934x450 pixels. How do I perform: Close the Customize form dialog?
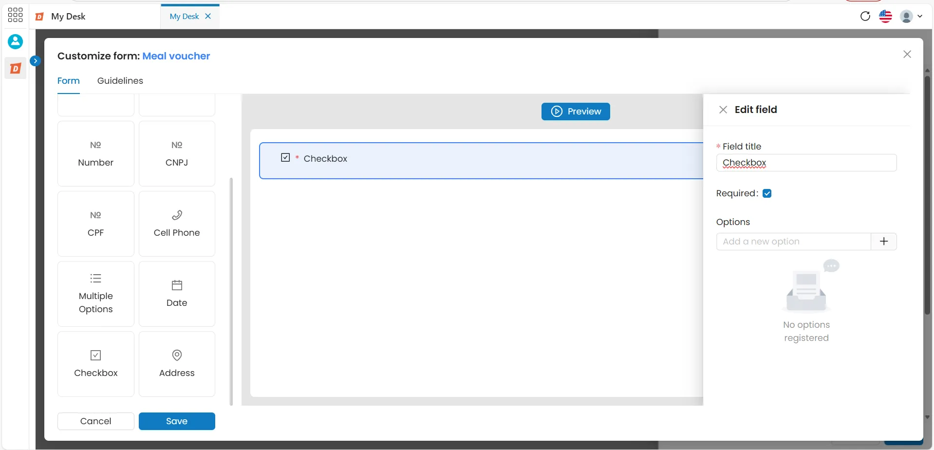907,54
